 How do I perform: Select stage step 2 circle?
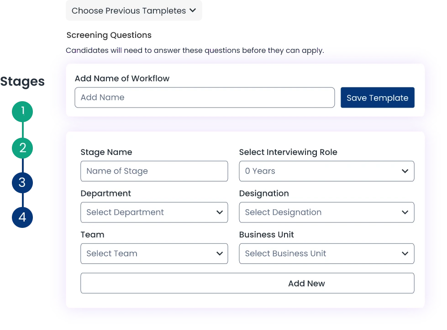22,148
